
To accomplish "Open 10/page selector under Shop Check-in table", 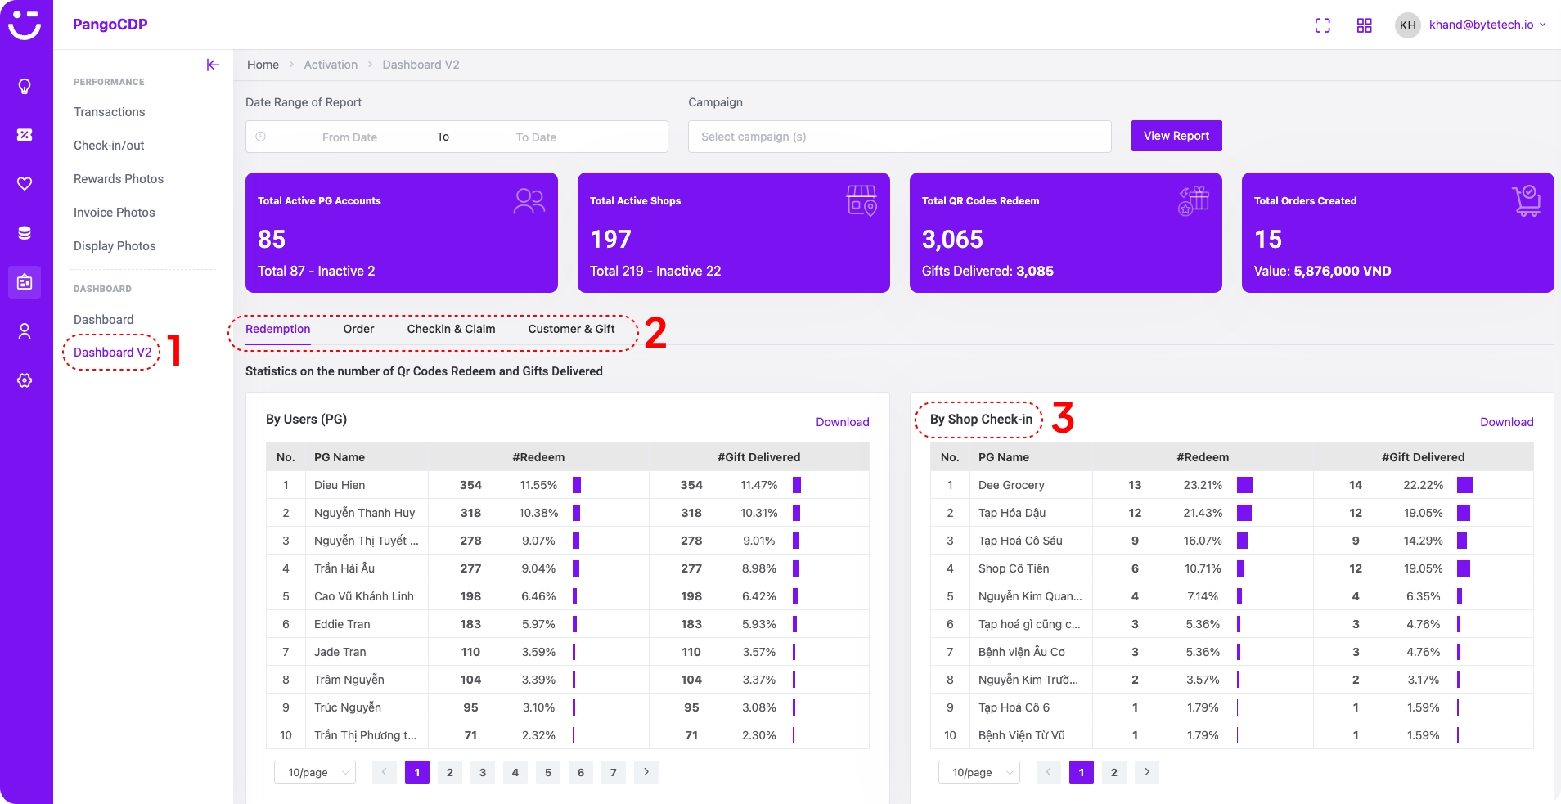I will (x=979, y=772).
